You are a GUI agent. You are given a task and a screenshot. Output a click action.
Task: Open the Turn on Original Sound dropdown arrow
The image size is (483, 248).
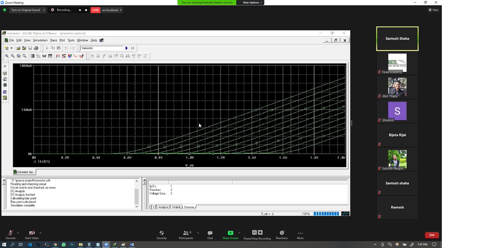44,10
